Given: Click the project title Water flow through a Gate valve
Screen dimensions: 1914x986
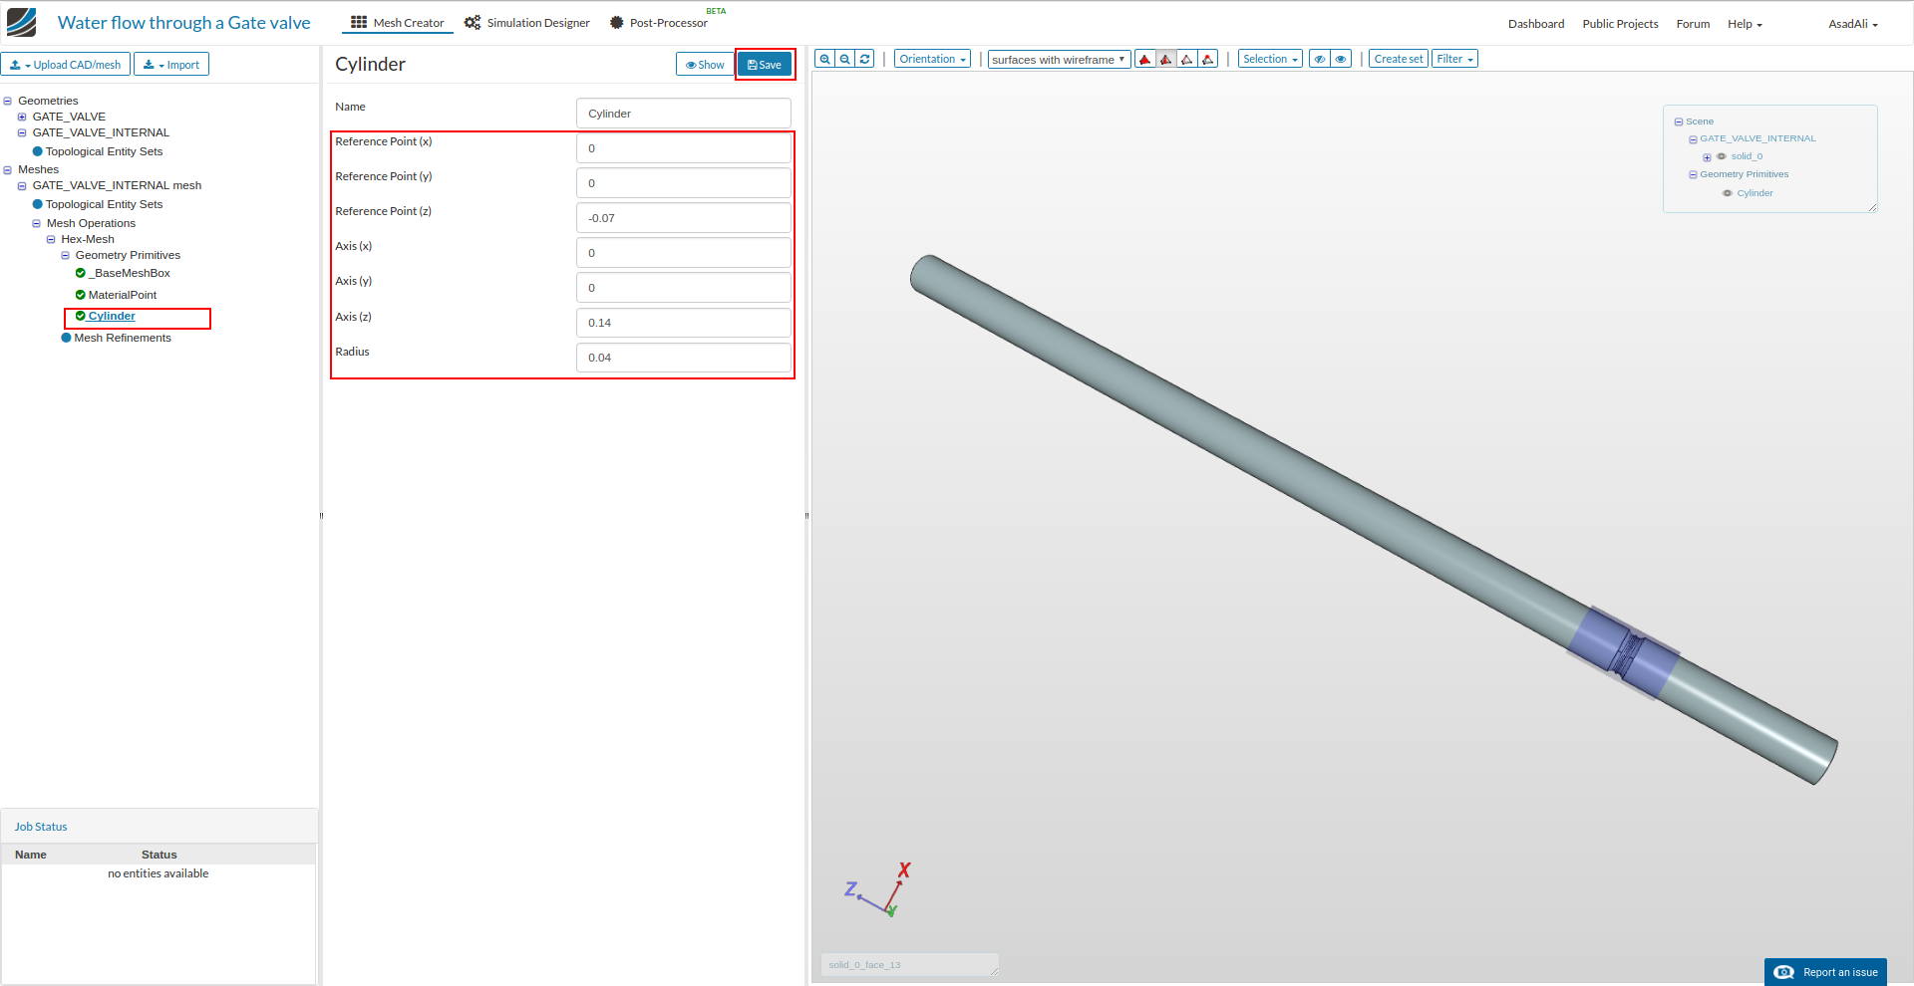Looking at the screenshot, I should pos(184,23).
